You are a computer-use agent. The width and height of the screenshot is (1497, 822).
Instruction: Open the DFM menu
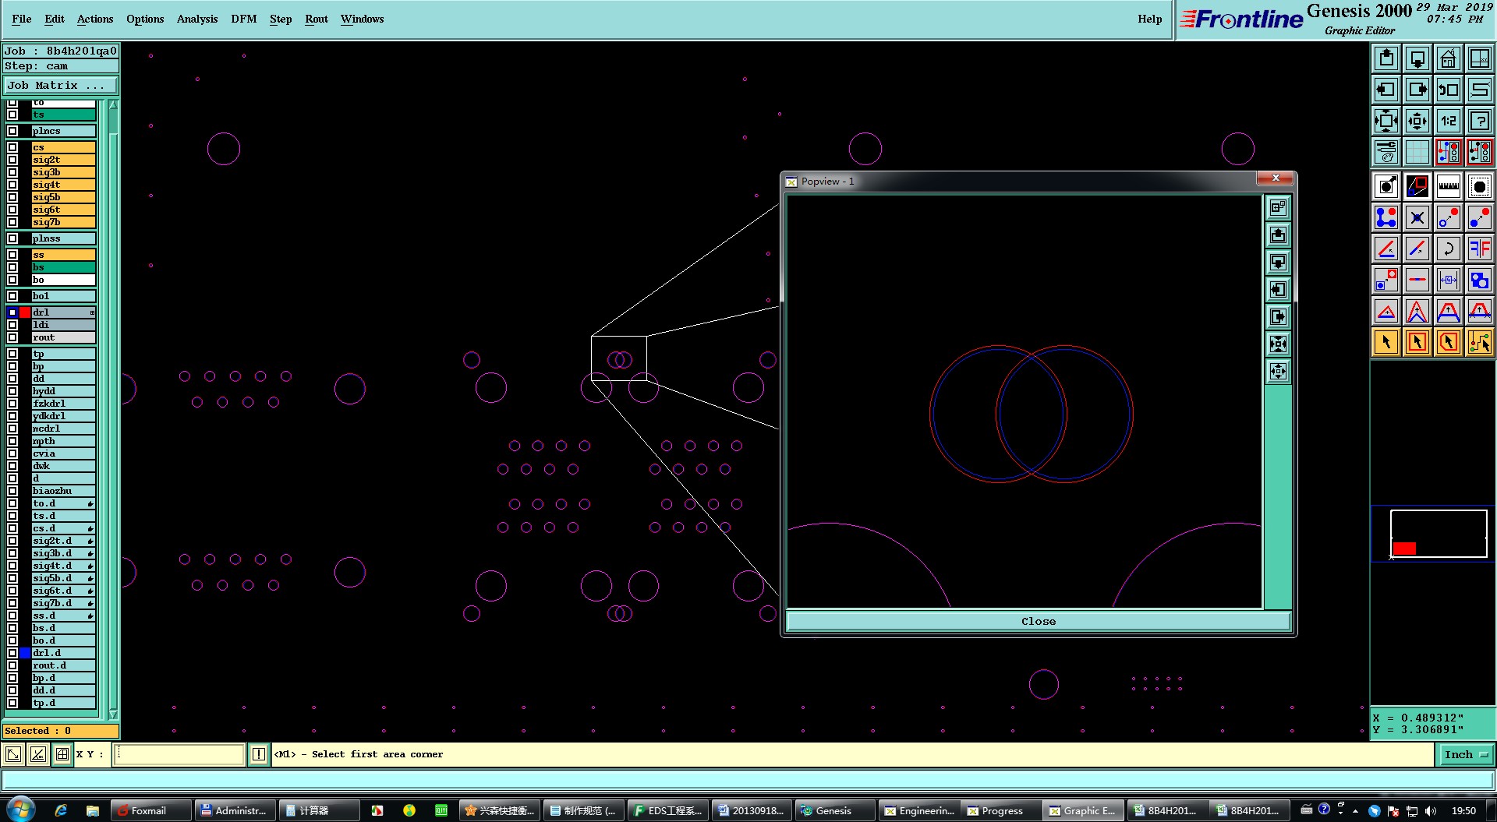(x=244, y=19)
